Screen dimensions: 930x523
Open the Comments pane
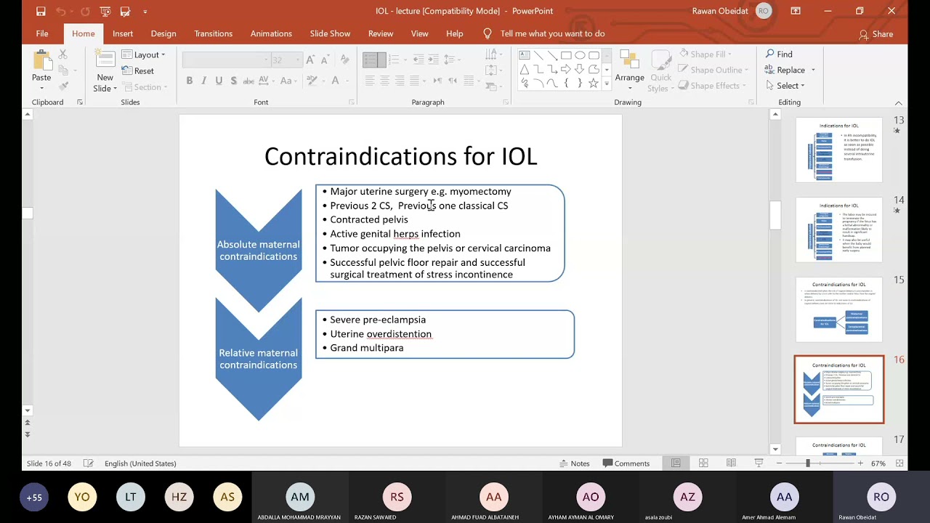626,463
